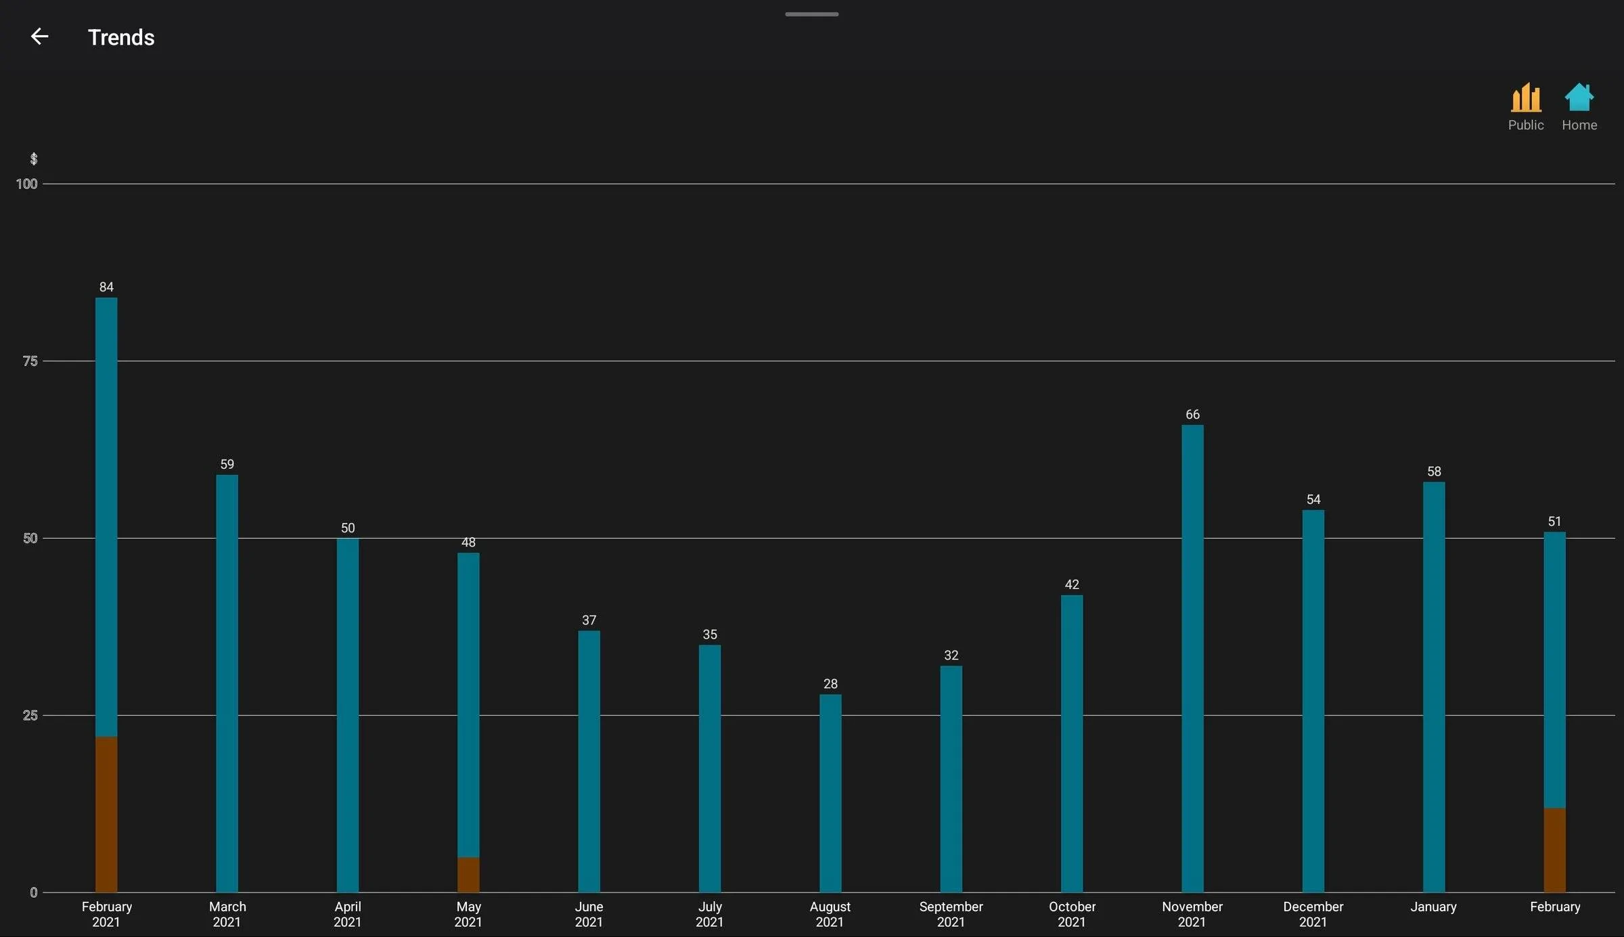1624x937 pixels.
Task: Click the December 2021 axis label
Action: click(1313, 914)
